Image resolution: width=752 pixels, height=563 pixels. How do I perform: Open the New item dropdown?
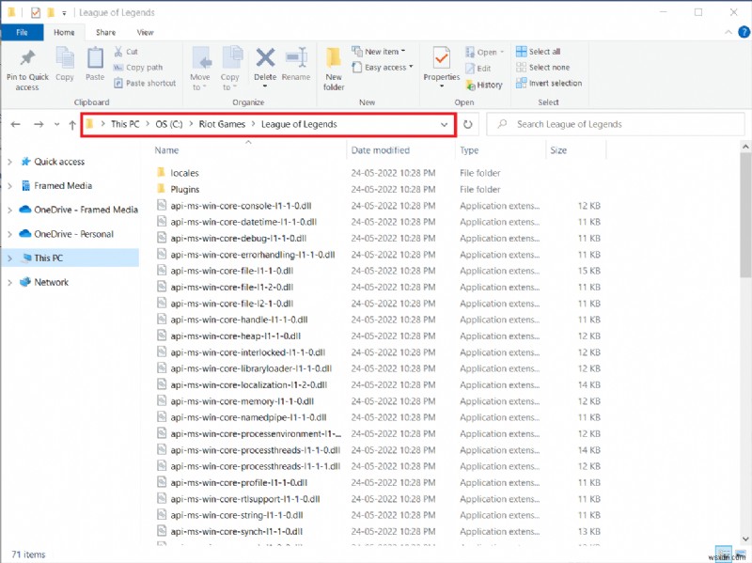pos(379,52)
